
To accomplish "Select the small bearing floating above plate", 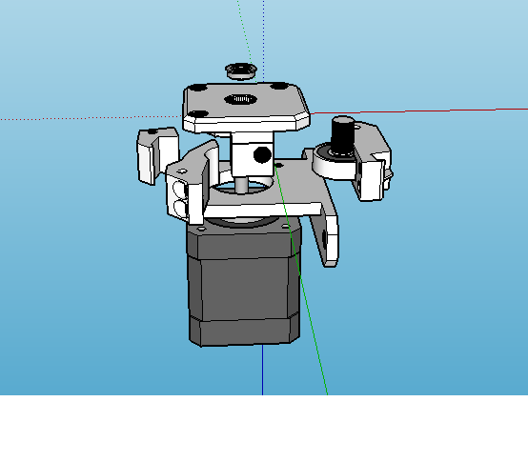I will pos(241,71).
